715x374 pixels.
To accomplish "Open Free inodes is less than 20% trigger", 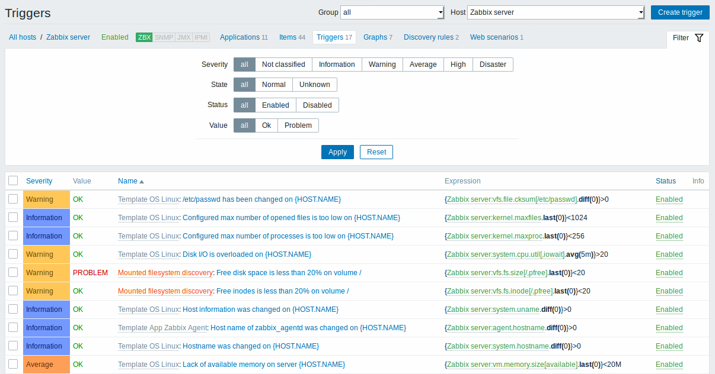I will click(282, 291).
